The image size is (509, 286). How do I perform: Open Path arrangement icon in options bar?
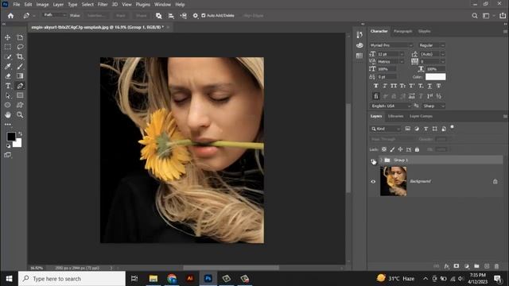coord(184,16)
